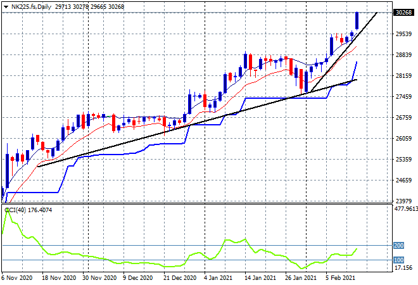Click the price axis value 25359

point(403,160)
